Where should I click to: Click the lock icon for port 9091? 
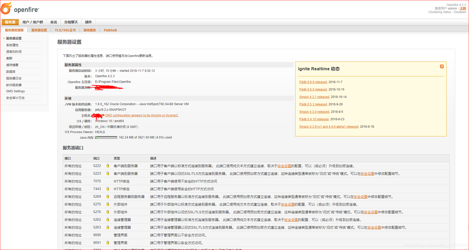(108, 243)
